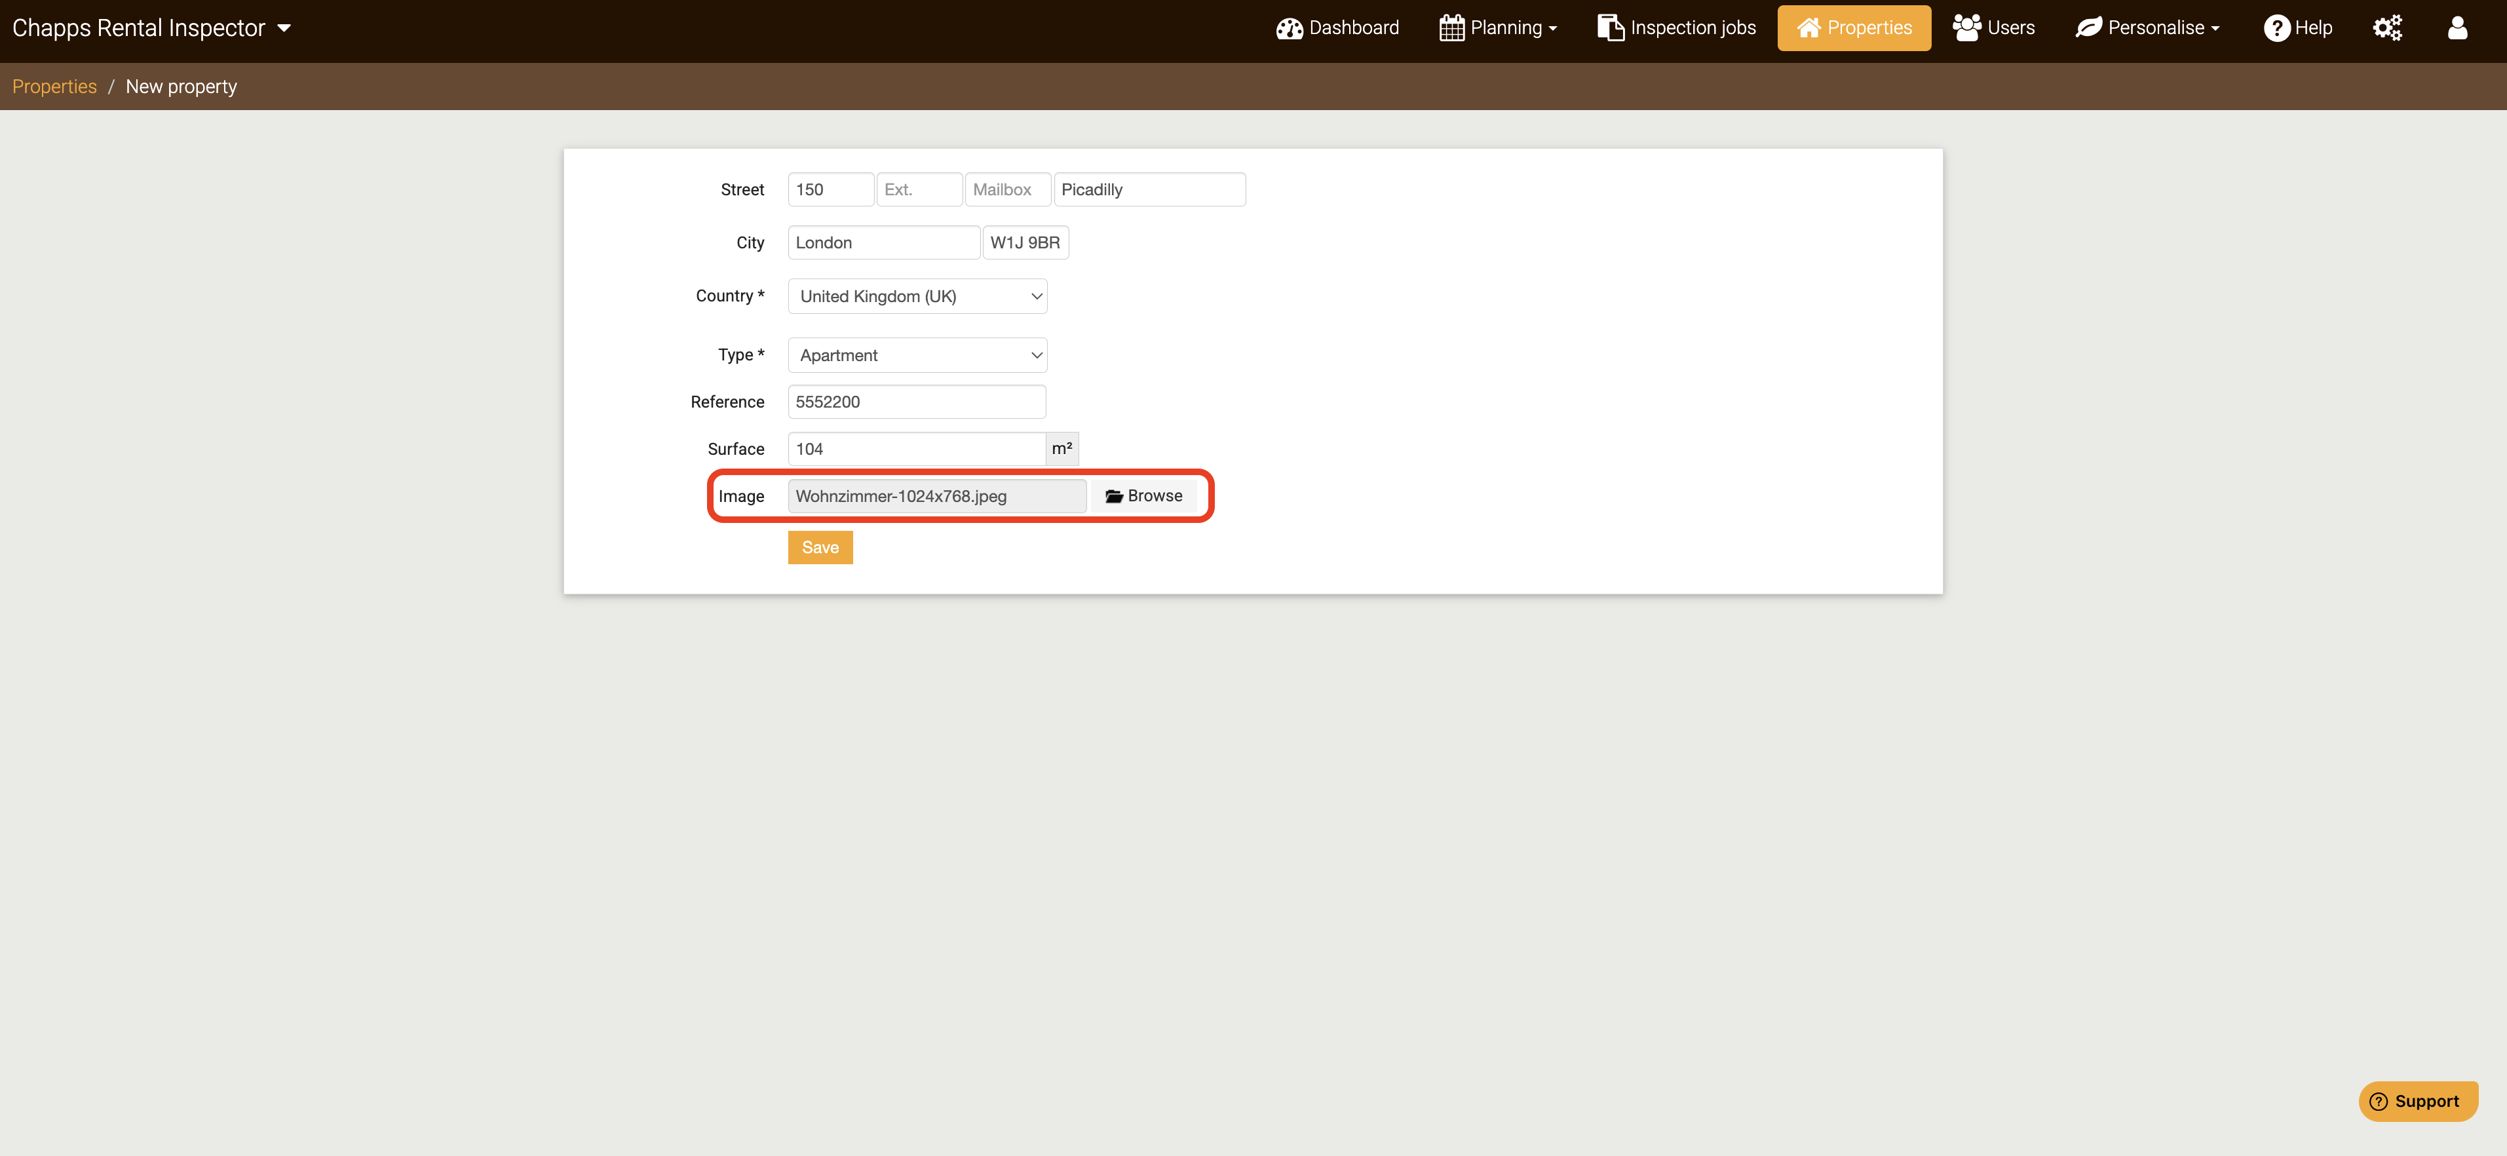Click the City field containing London
This screenshot has height=1156, width=2507.
[x=884, y=242]
